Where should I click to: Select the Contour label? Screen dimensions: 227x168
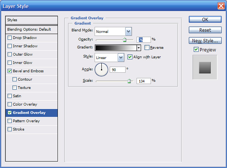(25, 79)
